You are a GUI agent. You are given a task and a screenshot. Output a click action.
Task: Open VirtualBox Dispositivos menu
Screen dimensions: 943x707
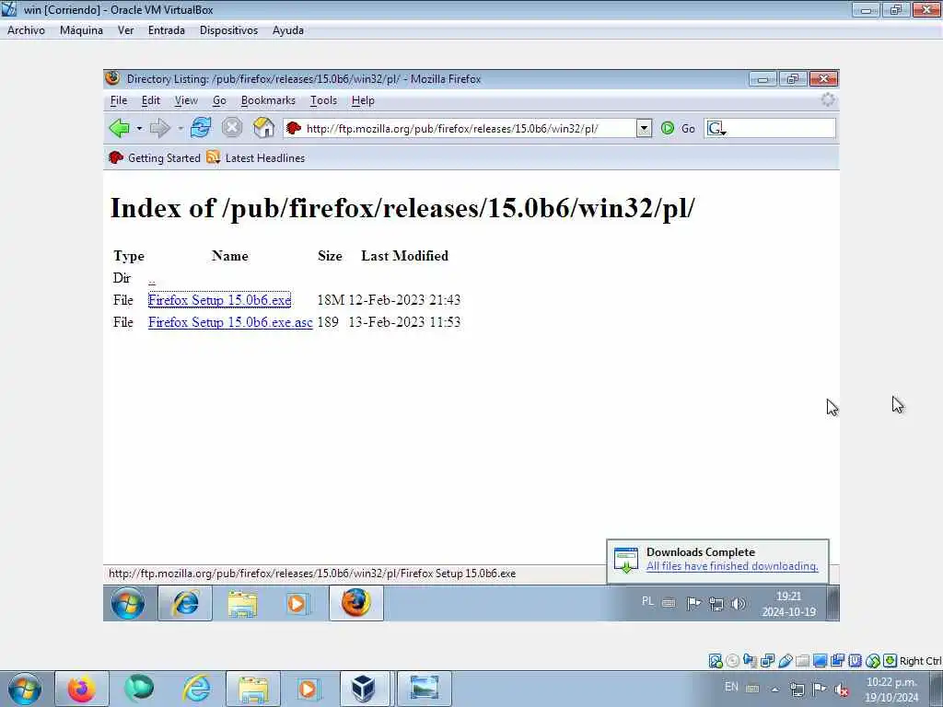point(228,30)
